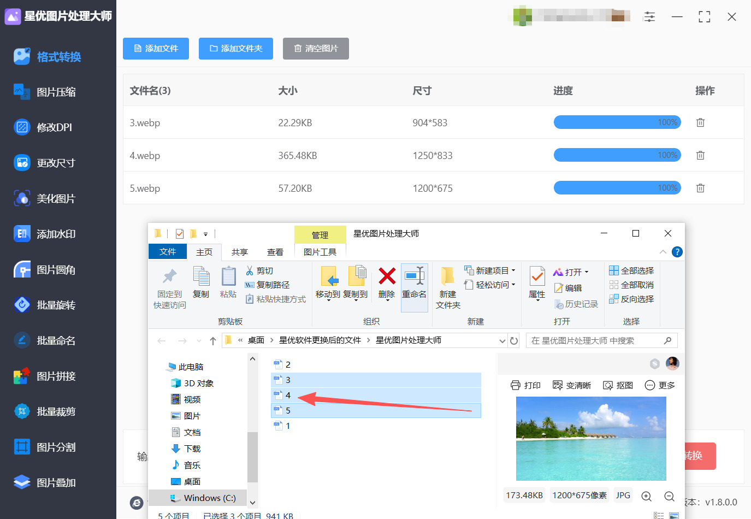This screenshot has height=519, width=751.
Task: Switch to the 查看 ribbon tab
Action: pyautogui.click(x=275, y=252)
